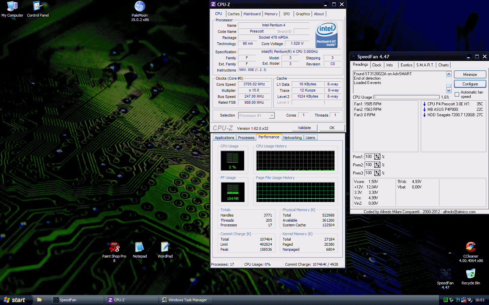The image size is (489, 305).
Task: Open the PaleMoon browser desktop icon
Action: click(140, 7)
